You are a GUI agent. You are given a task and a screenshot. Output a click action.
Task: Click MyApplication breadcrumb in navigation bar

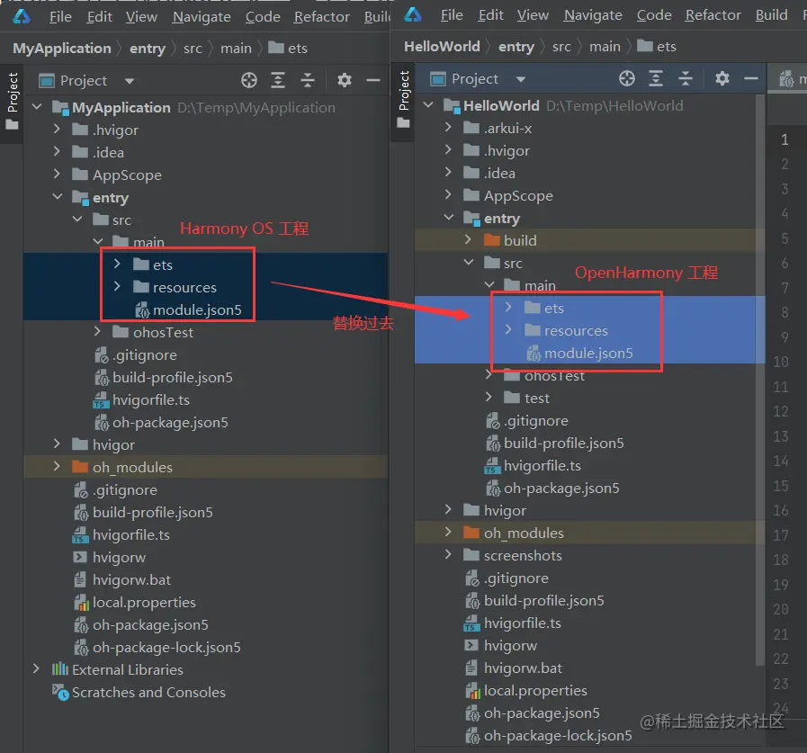click(x=62, y=49)
